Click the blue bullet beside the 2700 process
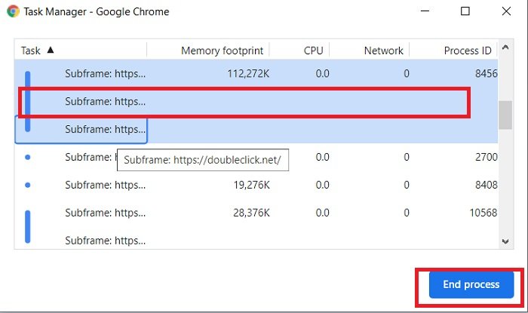Viewport: 528px width, 313px height. 28,158
